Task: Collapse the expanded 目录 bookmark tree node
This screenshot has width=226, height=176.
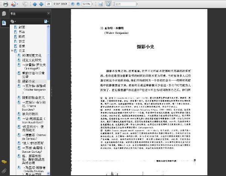Action: (12, 51)
